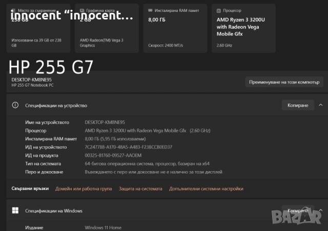Click the graphics card icon on Графична карта card
Screen dimensions: 328x231
coord(82,10)
